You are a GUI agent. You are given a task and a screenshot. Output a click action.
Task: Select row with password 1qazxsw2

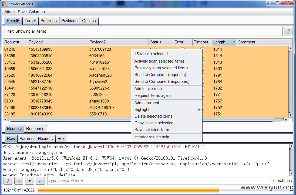[146, 82]
